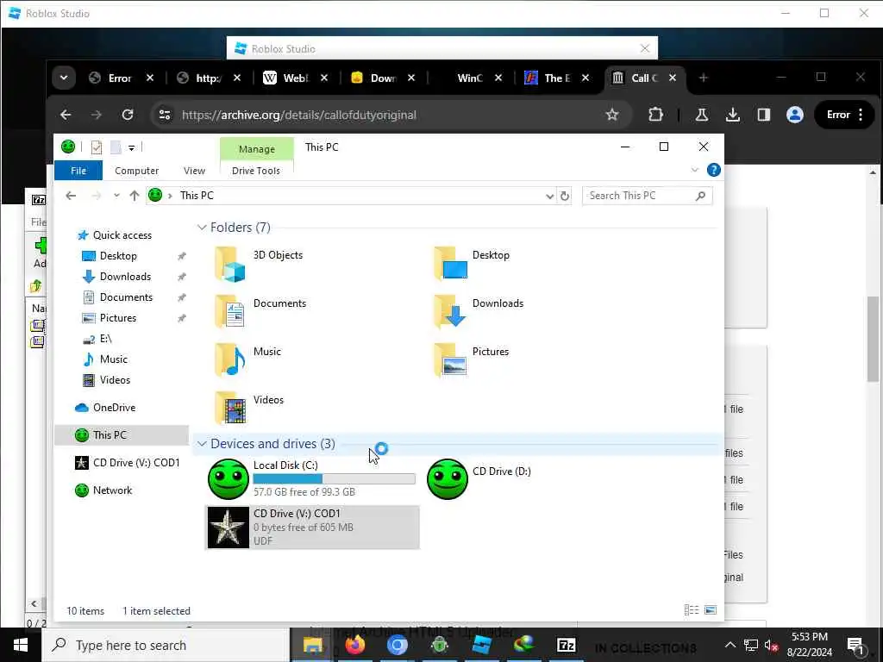Open Chrome extensions puzzle icon
The height and width of the screenshot is (662, 883).
point(655,115)
